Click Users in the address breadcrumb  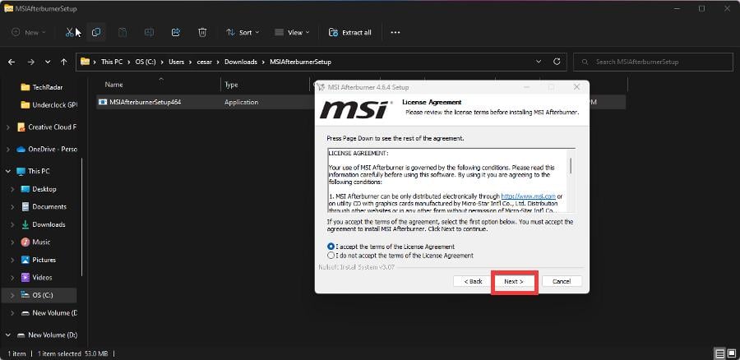[177, 62]
